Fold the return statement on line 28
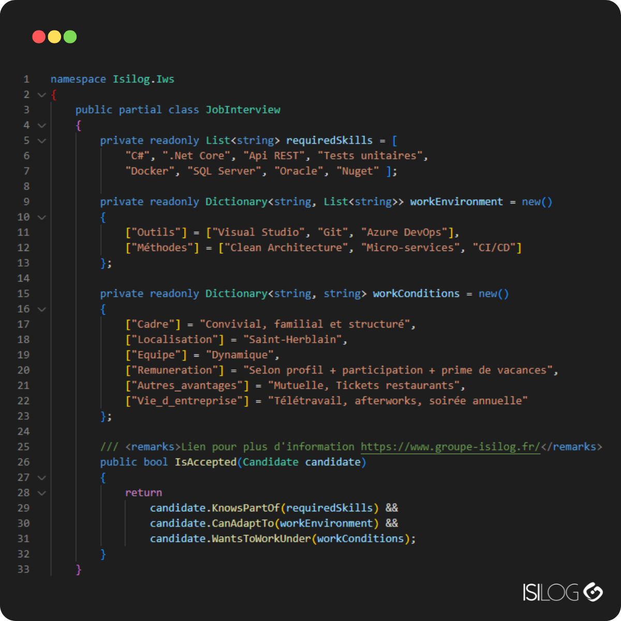 (x=42, y=493)
